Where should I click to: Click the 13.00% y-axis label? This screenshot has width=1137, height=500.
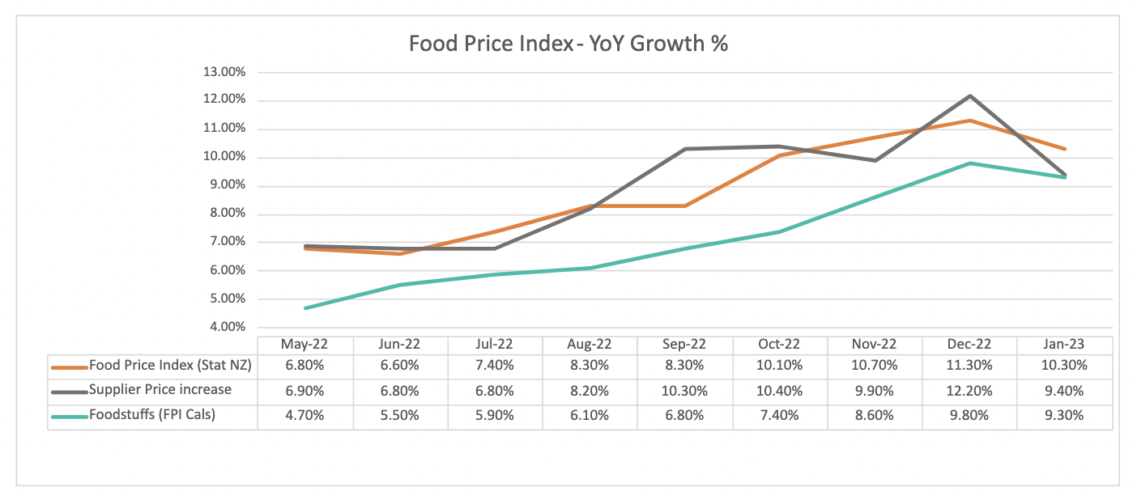pyautogui.click(x=222, y=72)
